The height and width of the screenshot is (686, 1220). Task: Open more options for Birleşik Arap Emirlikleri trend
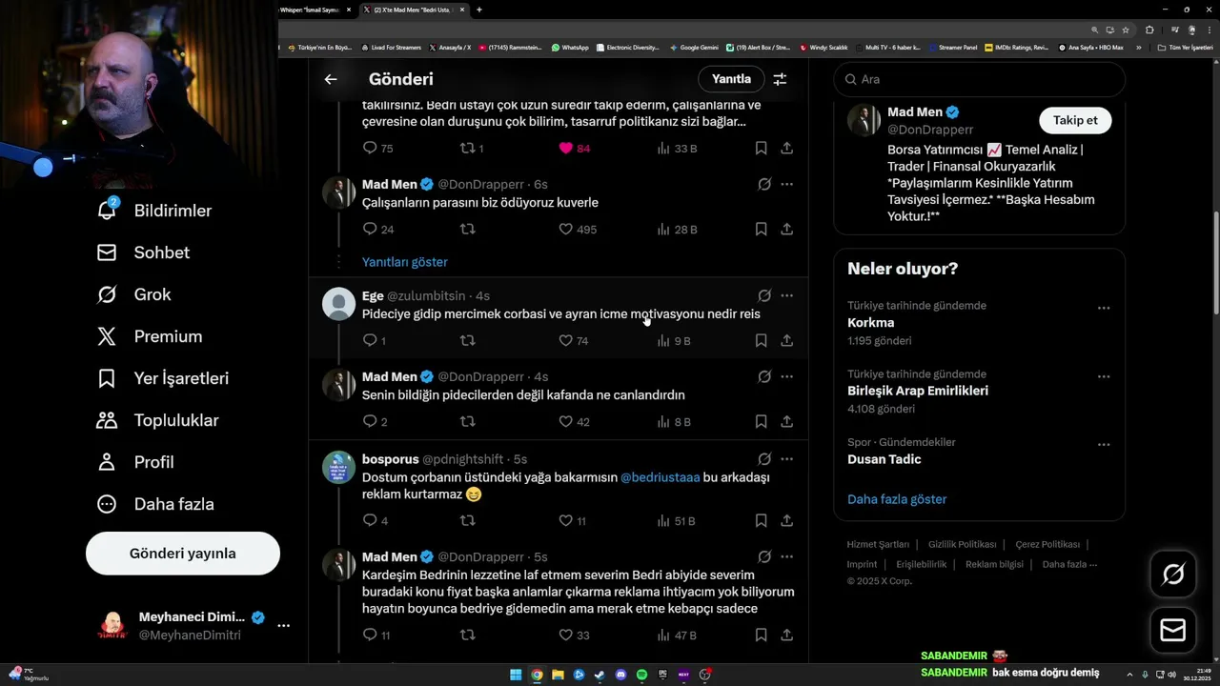pyautogui.click(x=1104, y=376)
